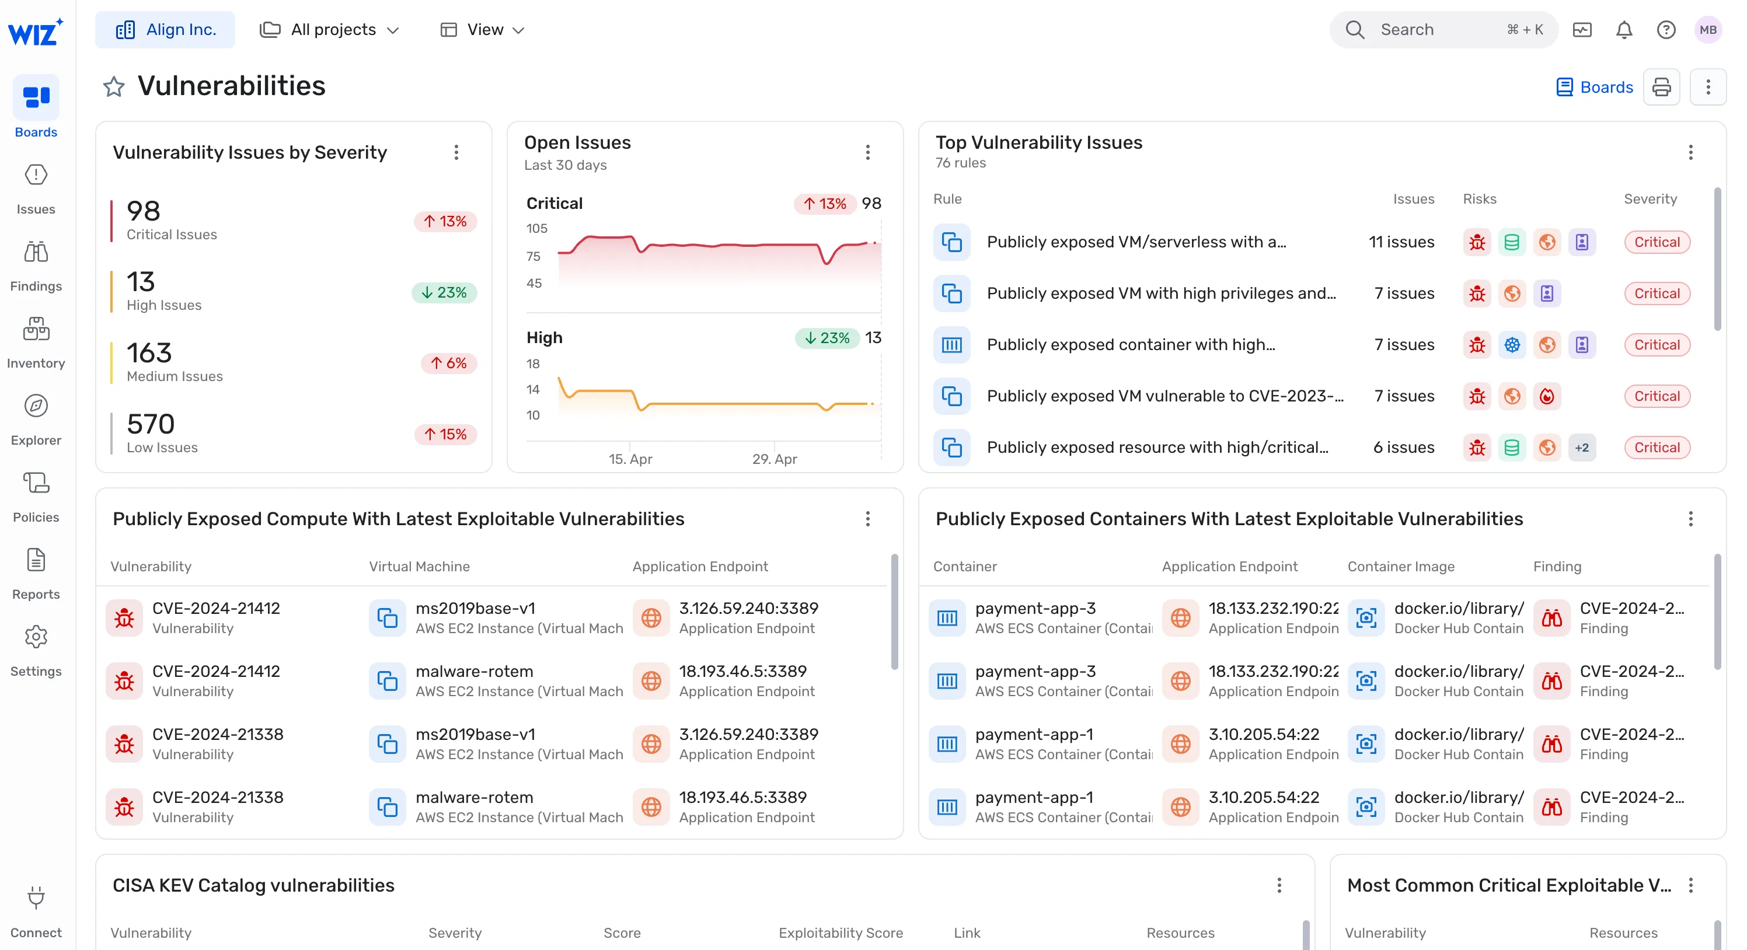This screenshot has height=950, width=1747.
Task: Open the help question mark icon
Action: (1666, 30)
